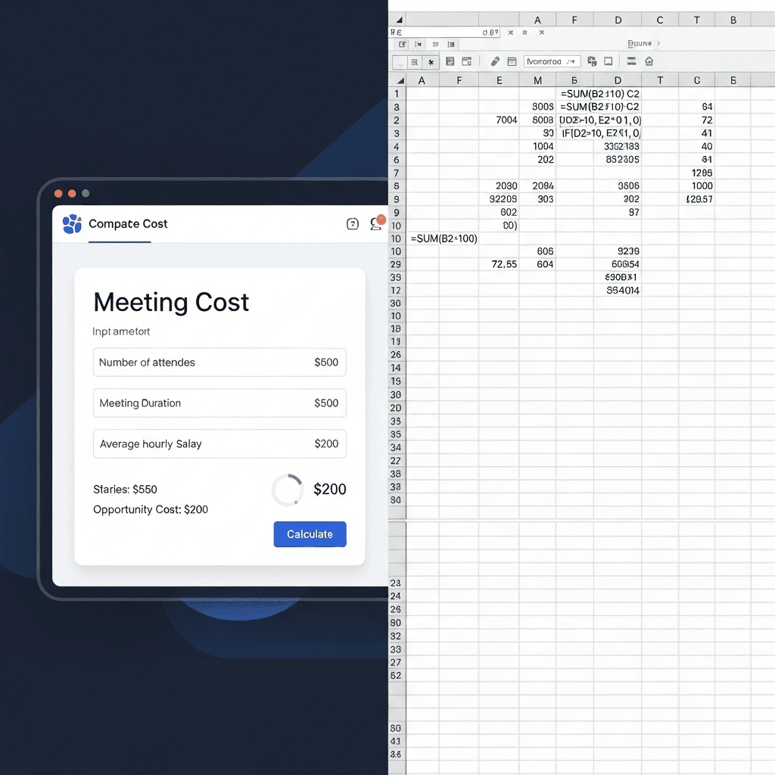Select the pencil formatting icon on the spreadsheet toolbar
This screenshot has height=775, width=775.
point(494,61)
